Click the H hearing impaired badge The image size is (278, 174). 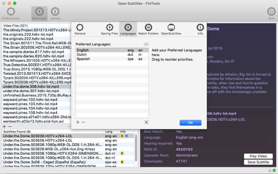click(126, 136)
